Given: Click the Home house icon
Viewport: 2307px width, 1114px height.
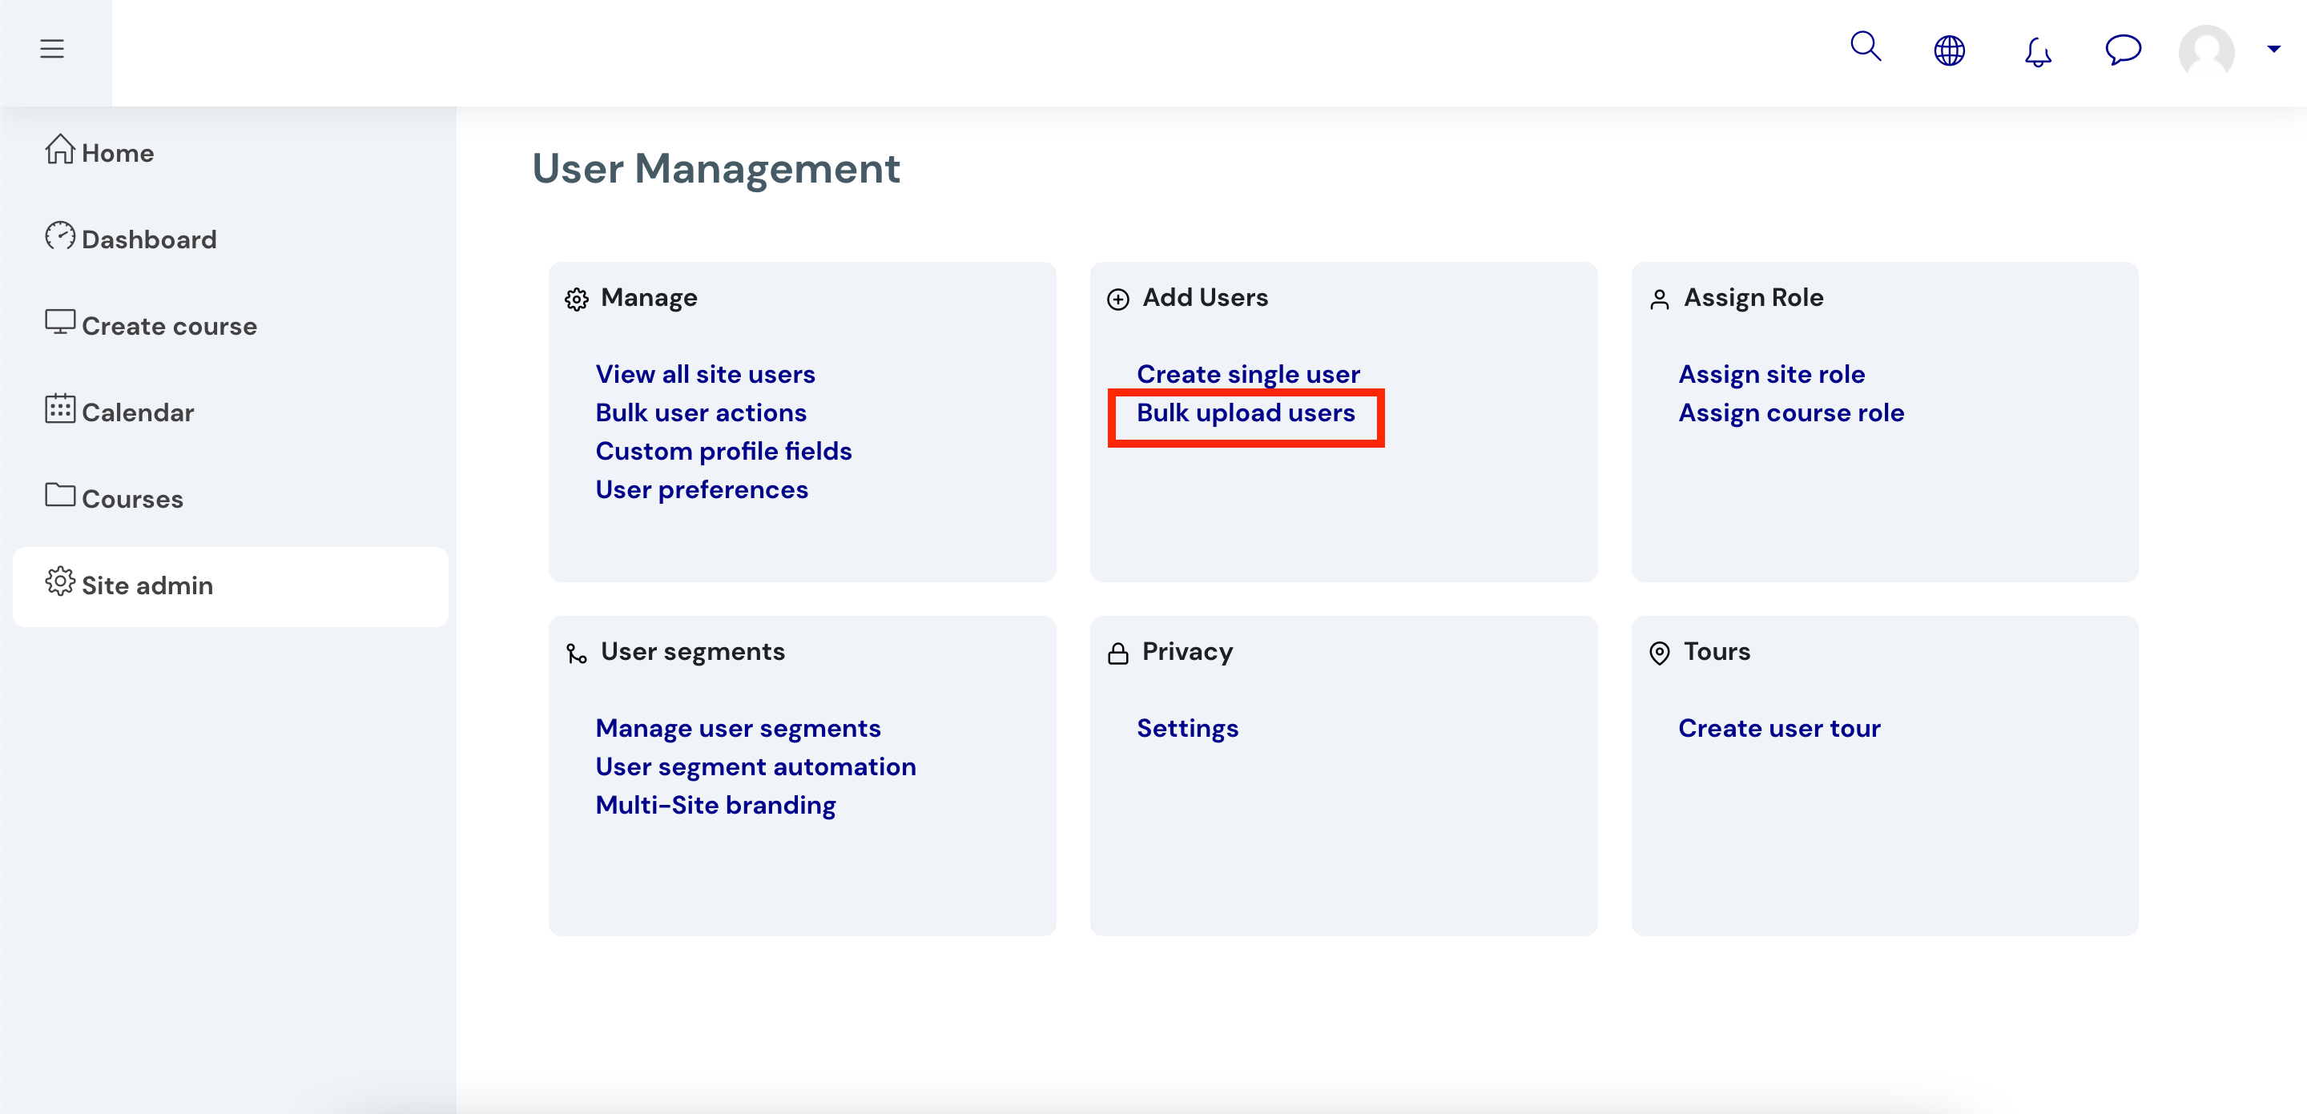Looking at the screenshot, I should tap(60, 149).
